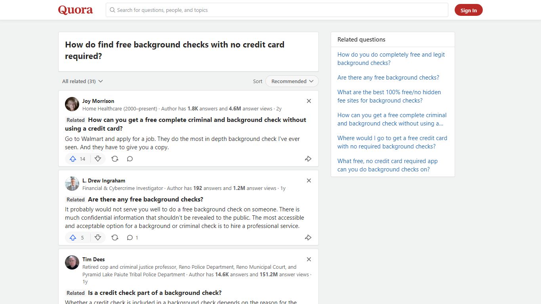Click 'Financial & Cybercrime Investigator' credential line
Screen dimensions: 541x304
coord(123,188)
